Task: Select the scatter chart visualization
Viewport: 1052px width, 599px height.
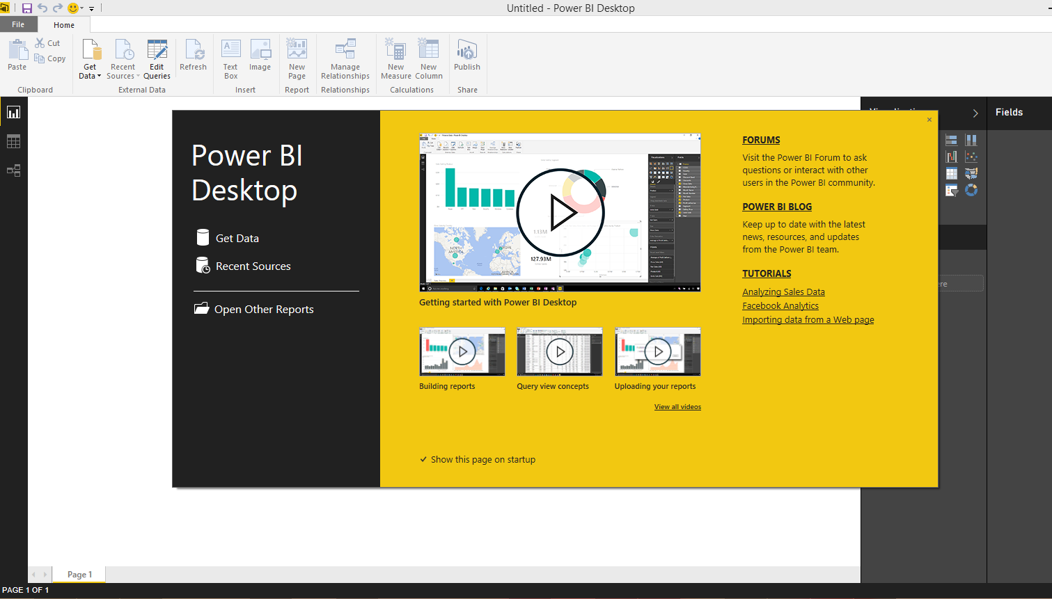Action: tap(971, 156)
